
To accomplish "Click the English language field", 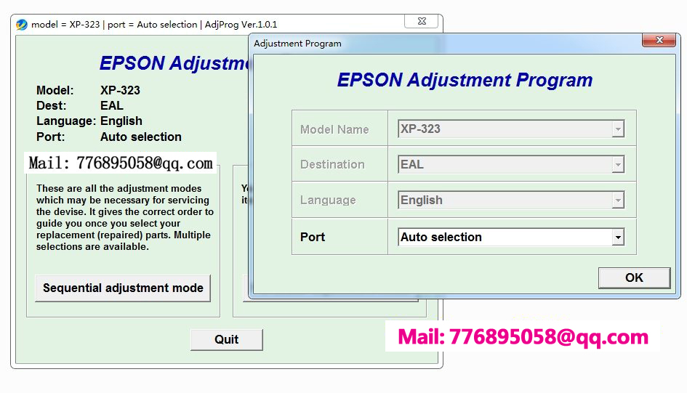I will (511, 200).
